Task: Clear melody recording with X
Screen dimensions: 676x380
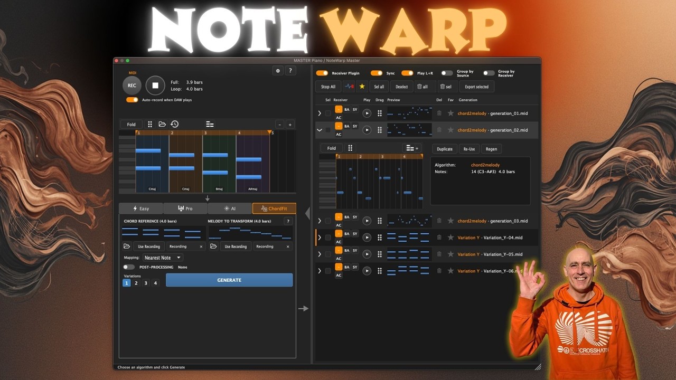Action: pyautogui.click(x=288, y=246)
